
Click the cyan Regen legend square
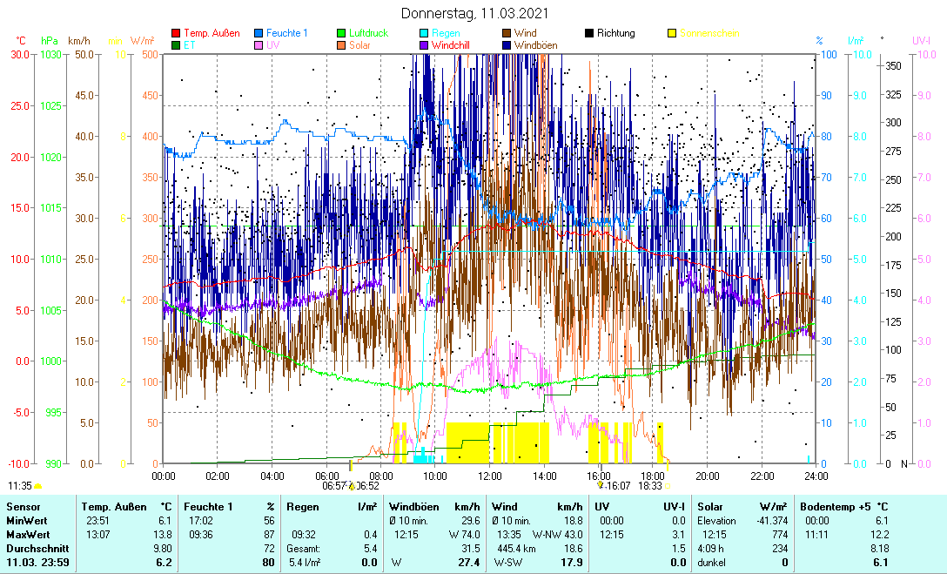coord(425,34)
